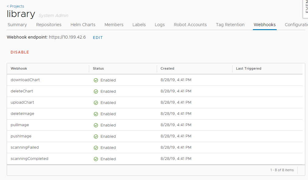Screen dimensions: 308x180
Task: Switch to the Robot Accounts tab
Action: click(190, 25)
